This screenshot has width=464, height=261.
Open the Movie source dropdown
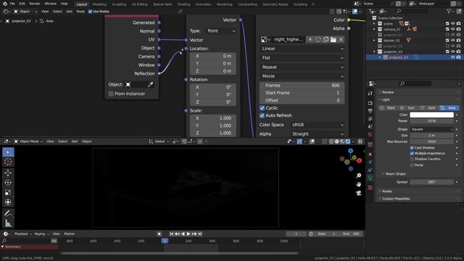[302, 76]
